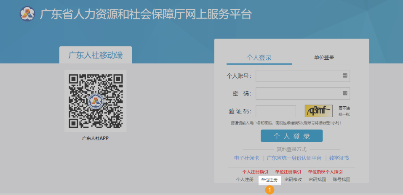Focus the 个人账号 input field
This screenshot has width=403, height=195.
[298, 76]
